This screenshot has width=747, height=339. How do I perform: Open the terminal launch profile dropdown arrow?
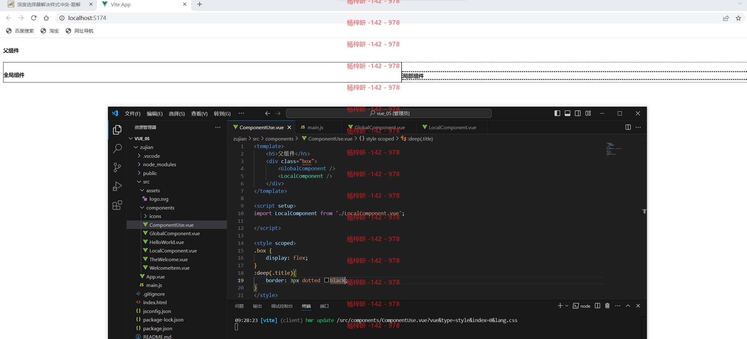point(567,306)
